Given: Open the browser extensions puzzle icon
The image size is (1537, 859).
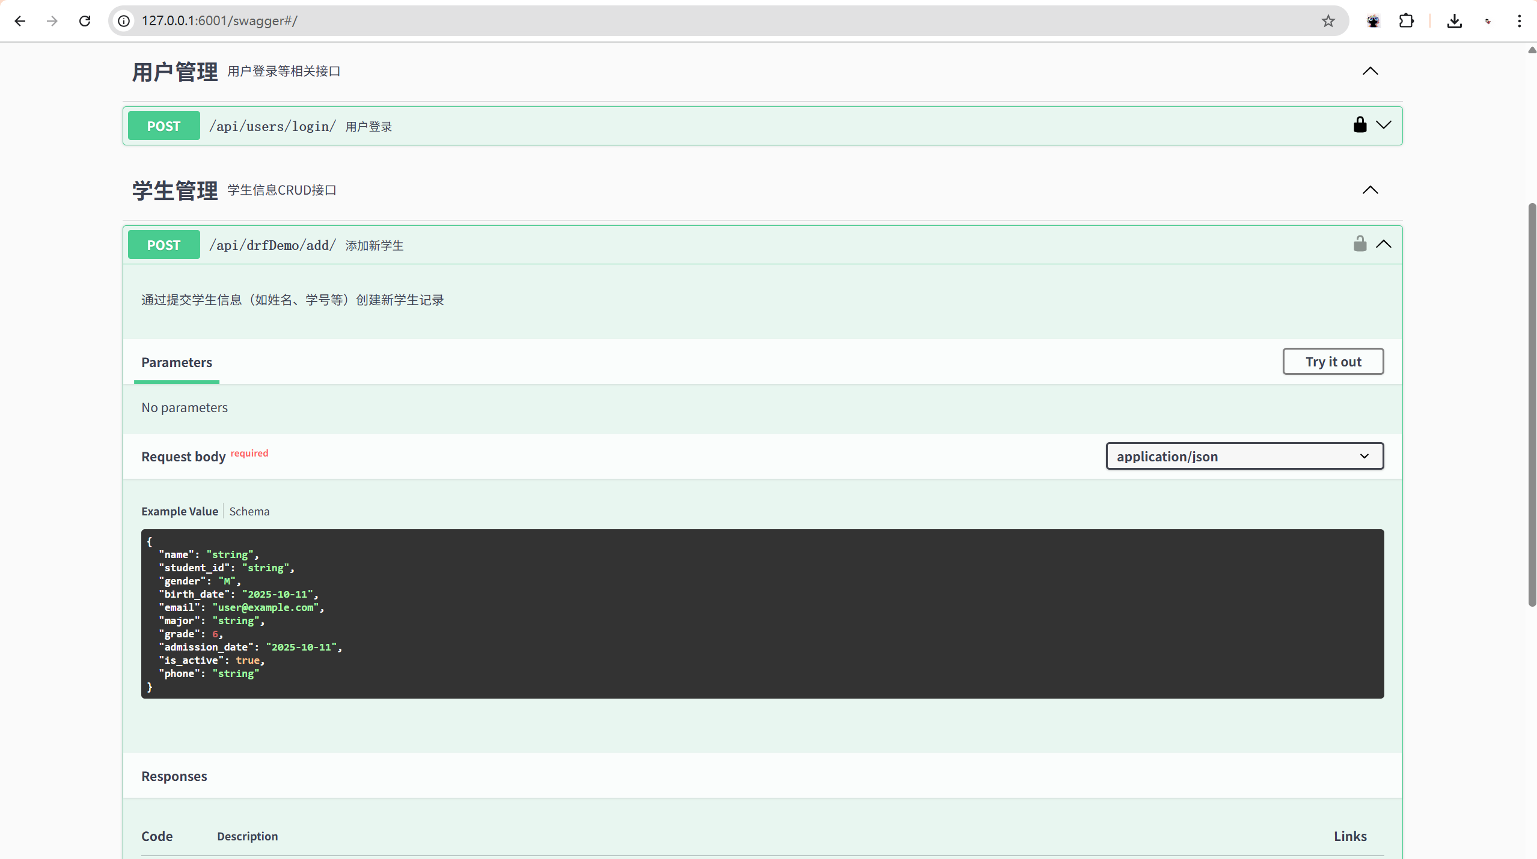Looking at the screenshot, I should point(1406,21).
